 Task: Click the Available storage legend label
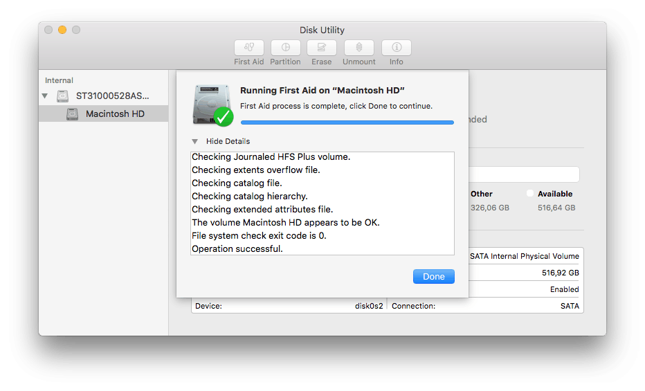[x=555, y=194]
